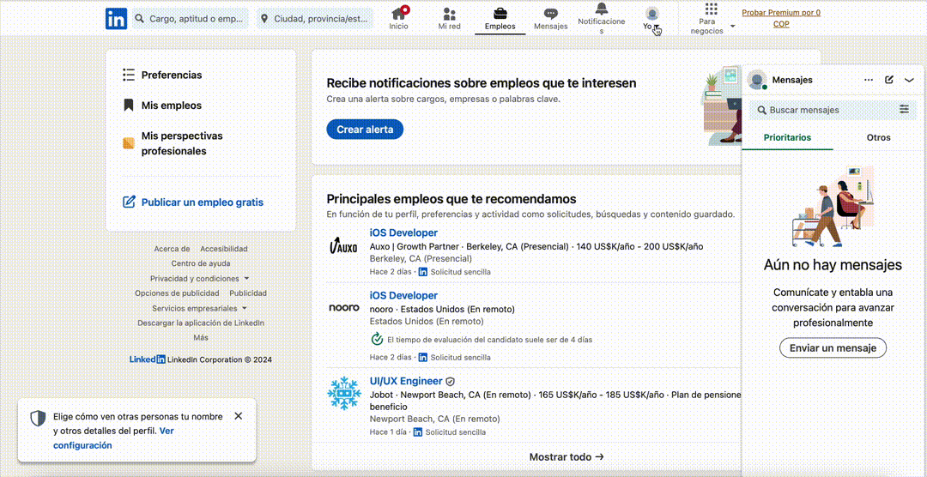Expand Servicios empresariales dropdown

[x=200, y=309]
